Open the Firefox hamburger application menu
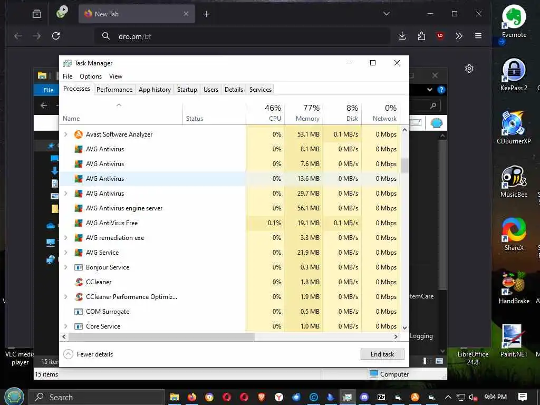Viewport: 540px width, 405px height. 478,36
